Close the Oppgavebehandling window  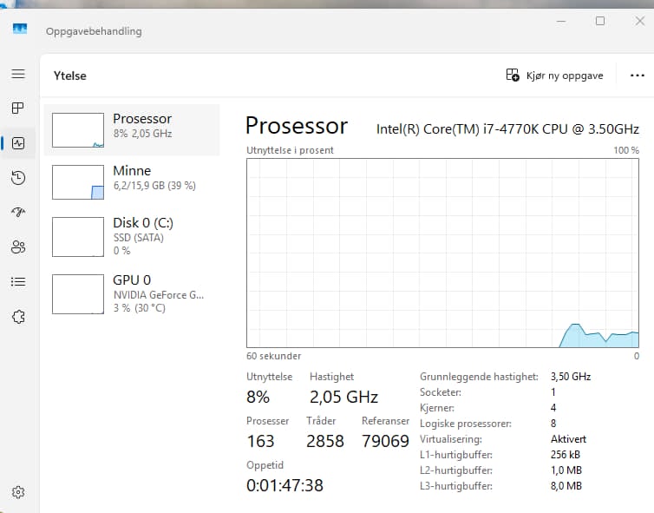coord(640,21)
